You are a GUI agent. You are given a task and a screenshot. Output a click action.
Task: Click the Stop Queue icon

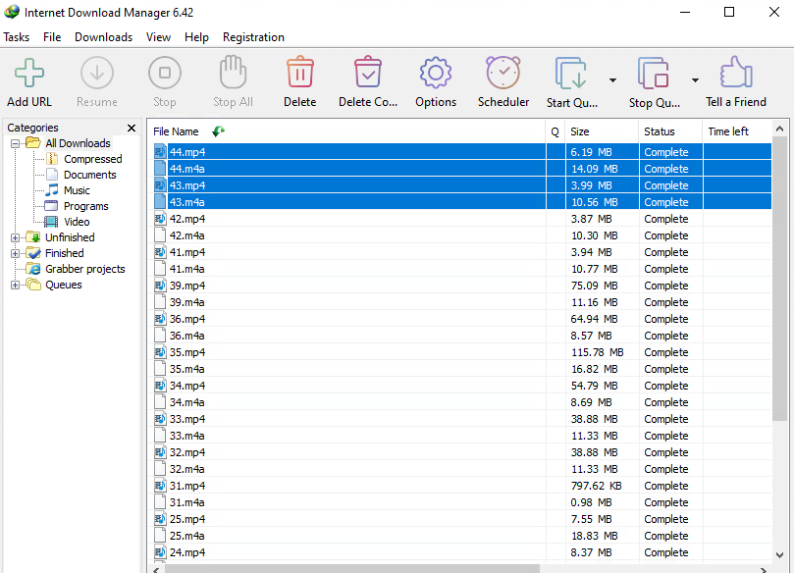[x=654, y=74]
